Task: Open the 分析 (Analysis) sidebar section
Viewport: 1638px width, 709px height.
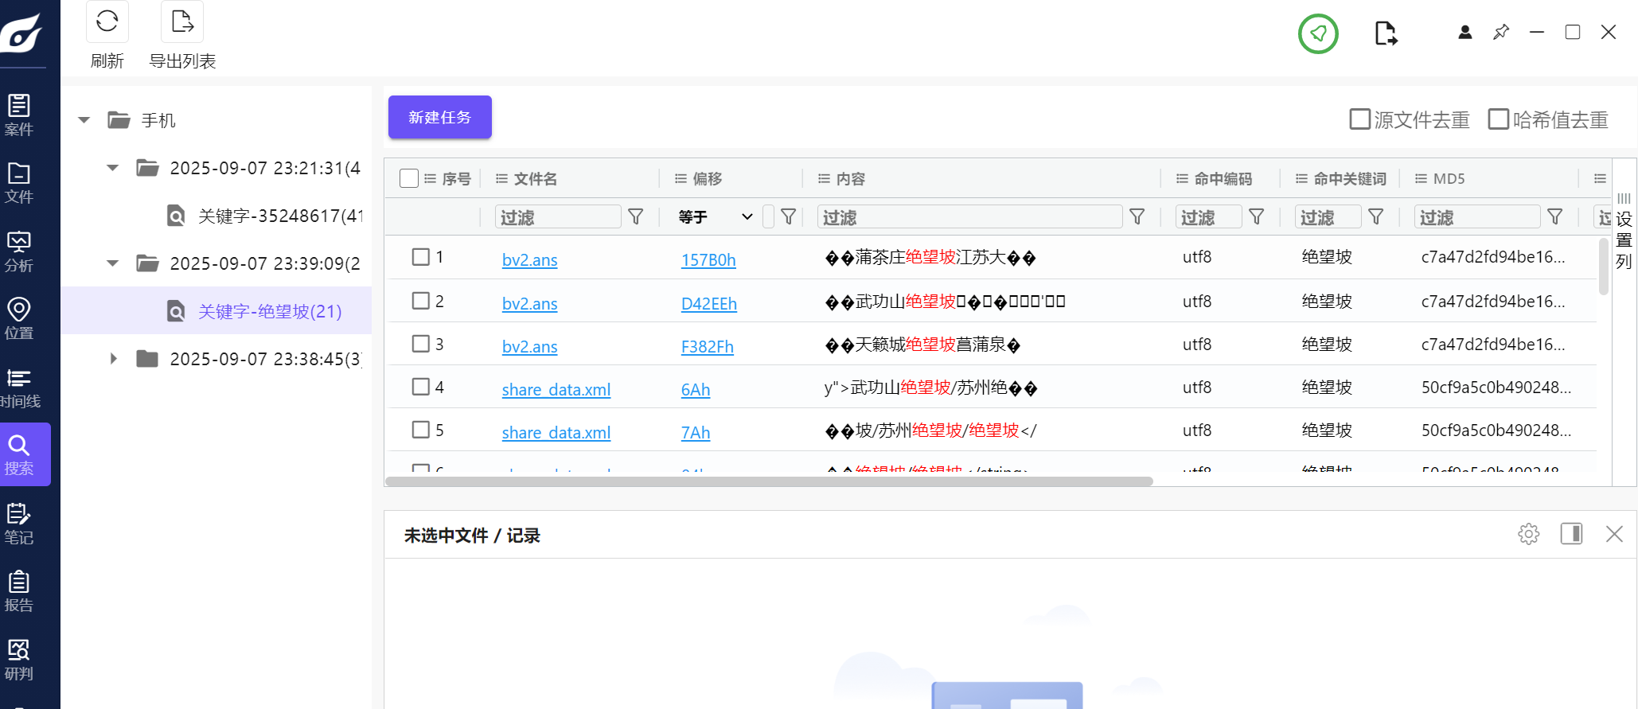Action: point(19,251)
